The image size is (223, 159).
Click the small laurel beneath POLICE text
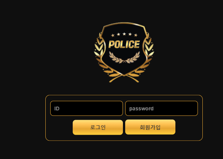click(124, 57)
